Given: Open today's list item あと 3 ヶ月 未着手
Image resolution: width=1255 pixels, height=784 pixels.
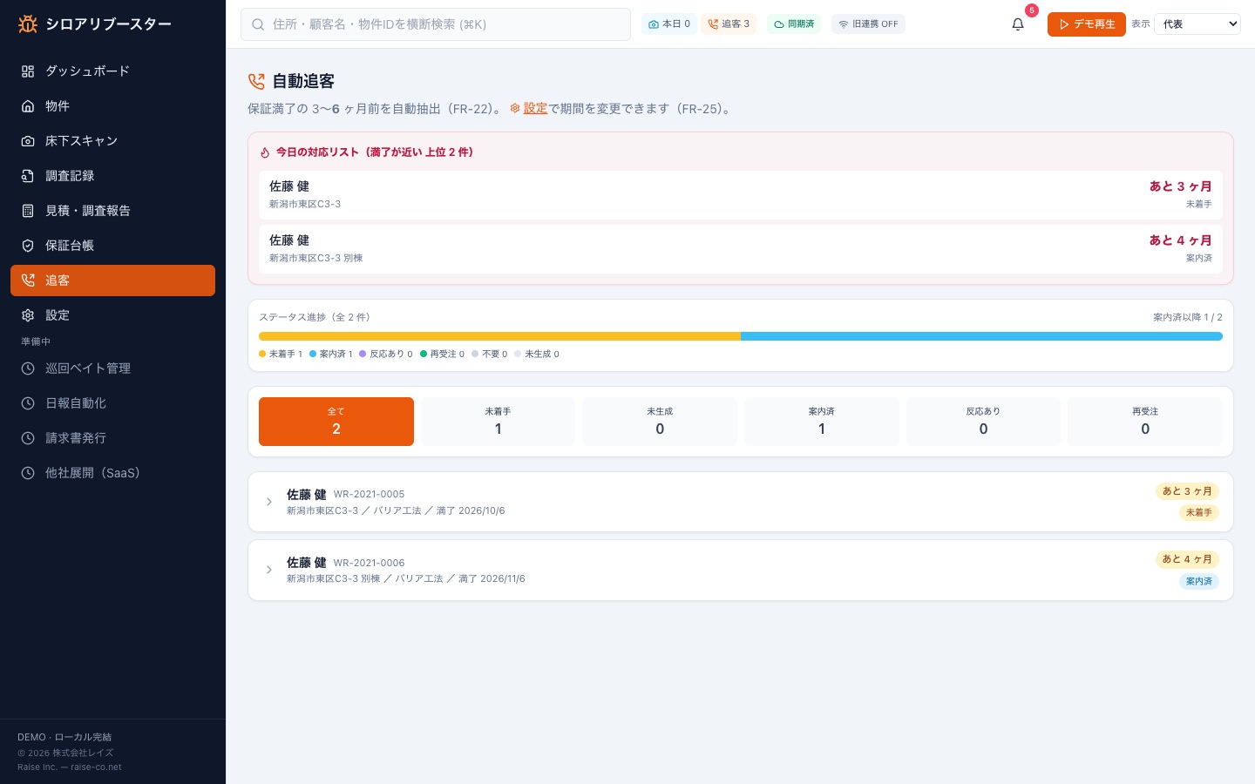Looking at the screenshot, I should (x=741, y=195).
